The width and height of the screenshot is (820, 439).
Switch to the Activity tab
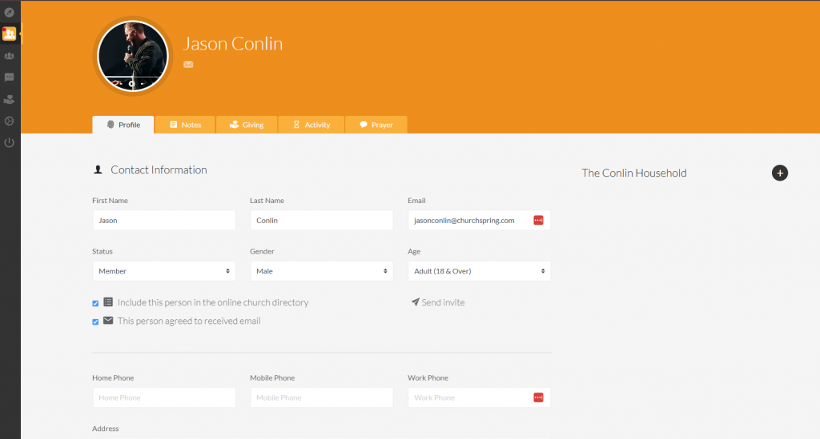pyautogui.click(x=312, y=125)
